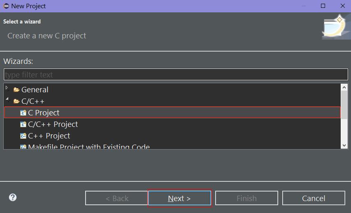Image resolution: width=351 pixels, height=213 pixels.
Task: Click the wizard filter text field
Action: [176, 75]
